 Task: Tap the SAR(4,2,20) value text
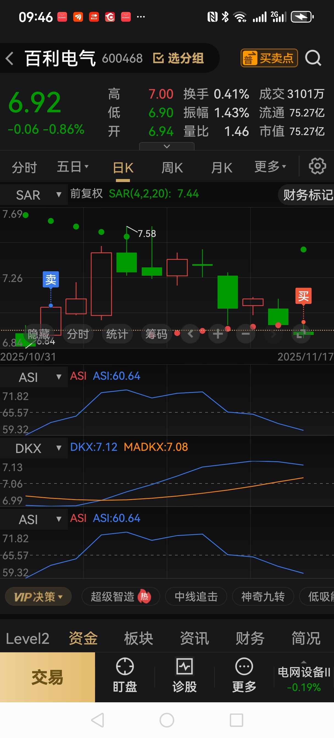pyautogui.click(x=154, y=194)
